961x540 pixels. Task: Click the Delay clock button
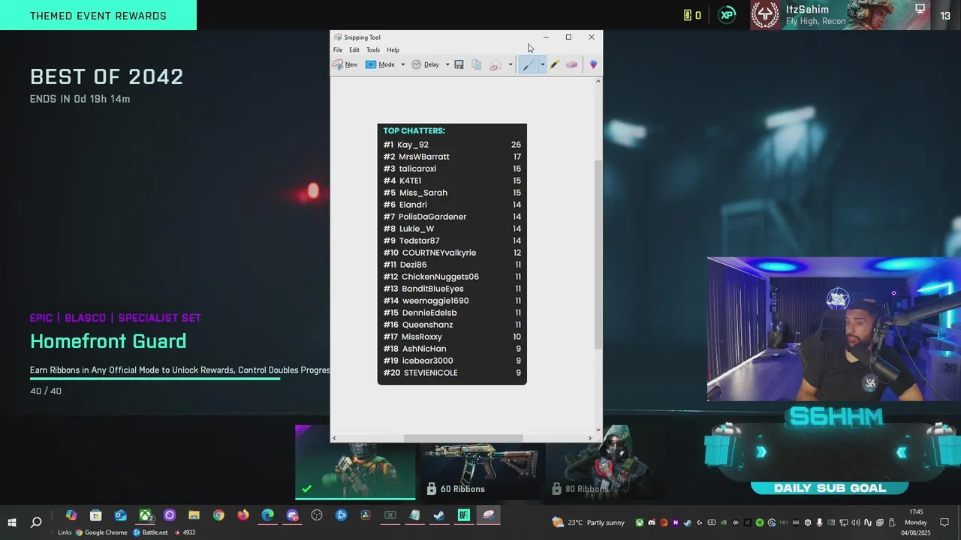(x=425, y=64)
